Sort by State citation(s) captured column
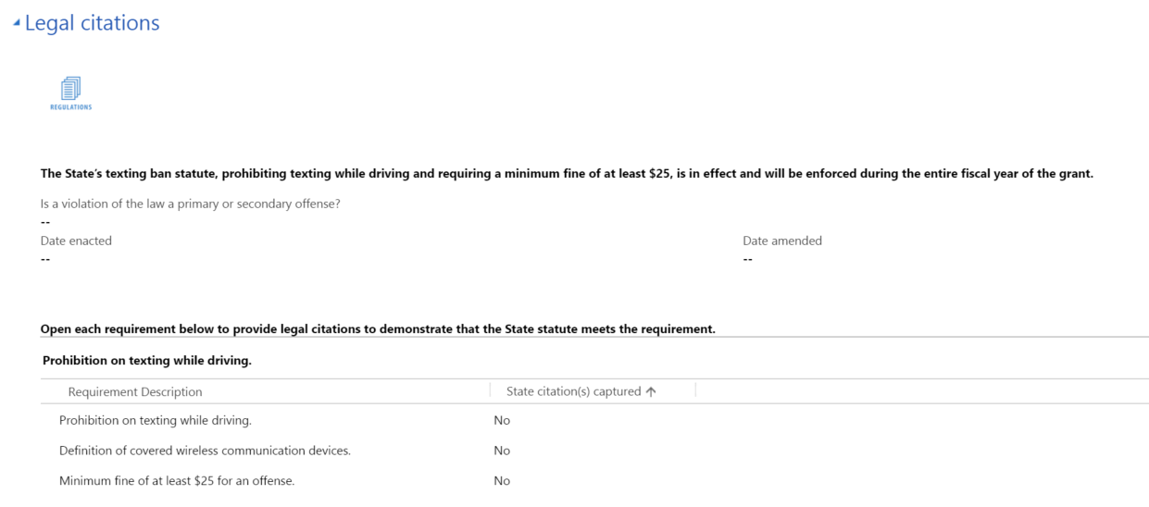The width and height of the screenshot is (1149, 507). pyautogui.click(x=573, y=391)
